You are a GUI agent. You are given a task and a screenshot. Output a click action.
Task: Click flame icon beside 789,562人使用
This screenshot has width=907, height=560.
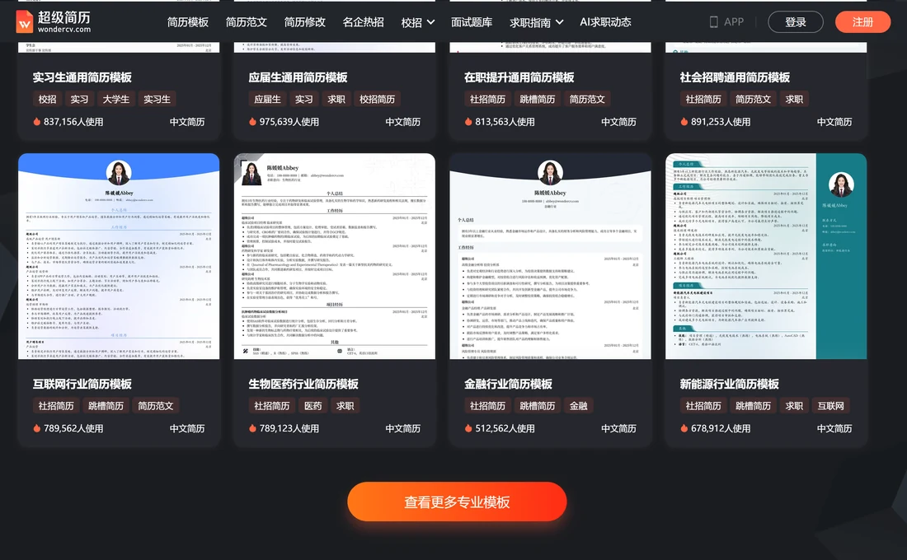pos(37,428)
